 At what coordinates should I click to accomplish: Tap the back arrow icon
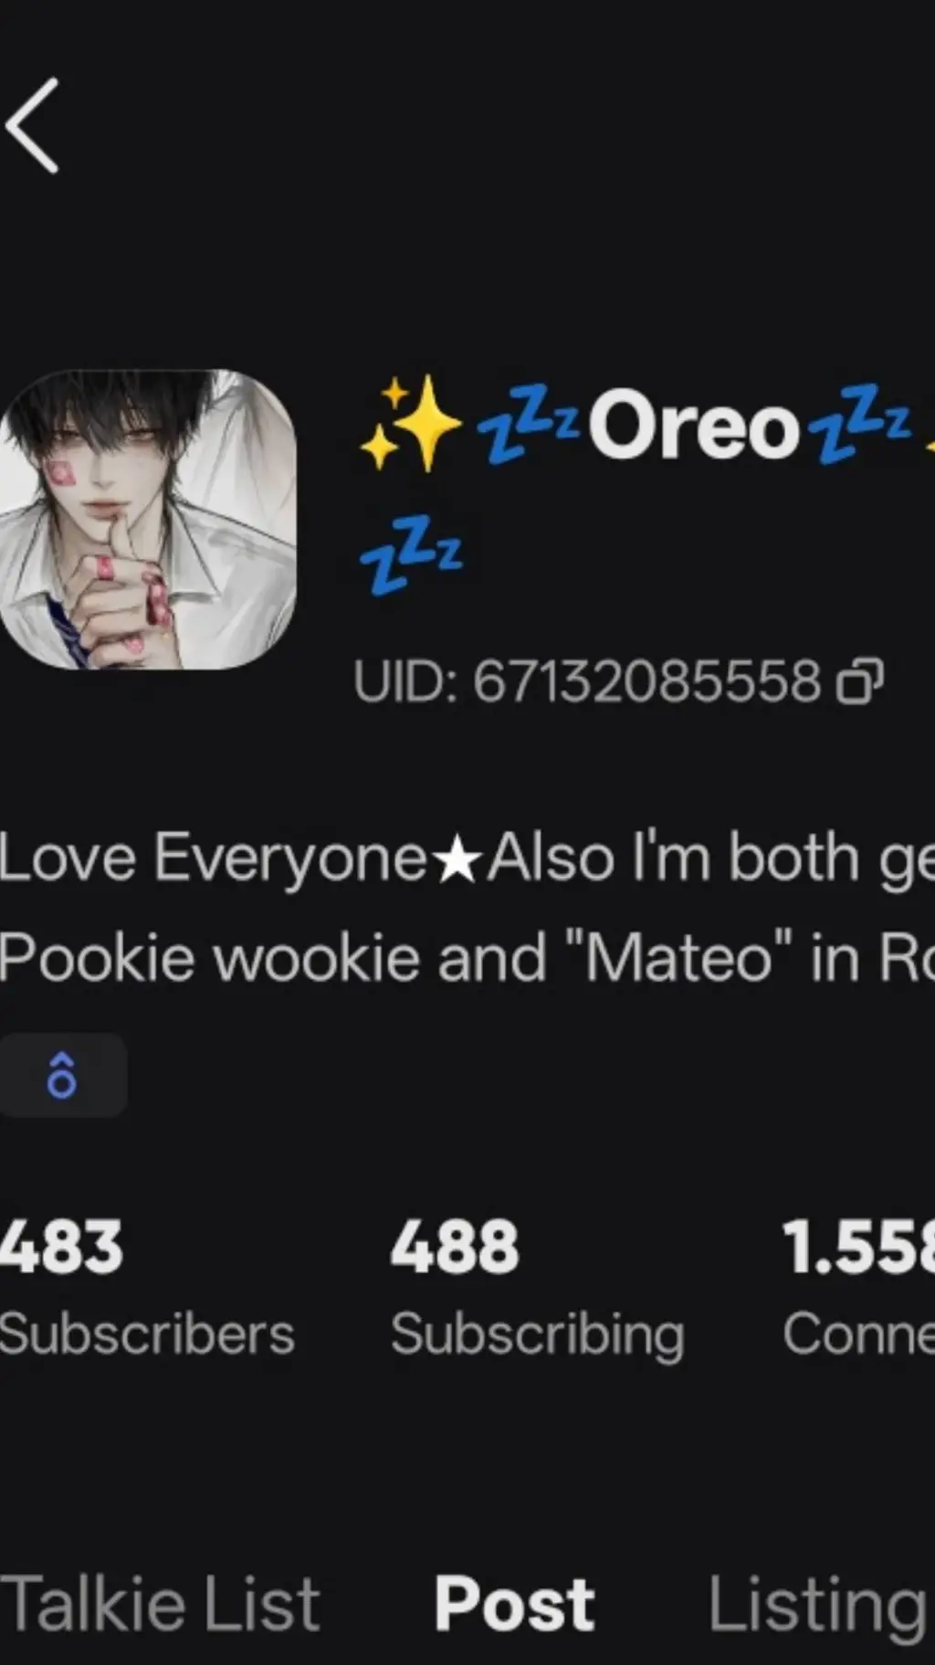coord(33,125)
